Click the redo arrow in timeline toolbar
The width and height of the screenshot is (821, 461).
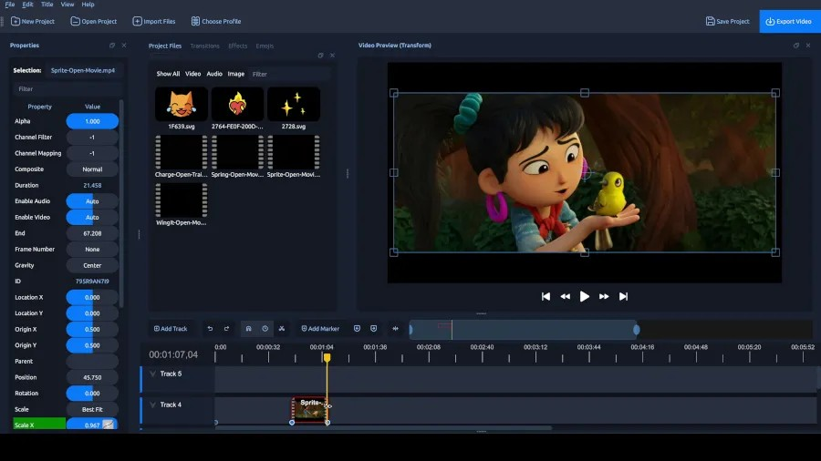click(226, 329)
